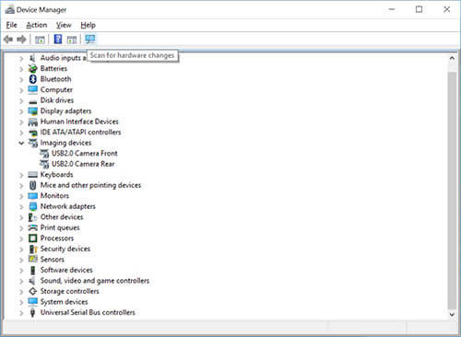Expand the Other devices node arrow
This screenshot has height=337, width=461.
(21, 217)
